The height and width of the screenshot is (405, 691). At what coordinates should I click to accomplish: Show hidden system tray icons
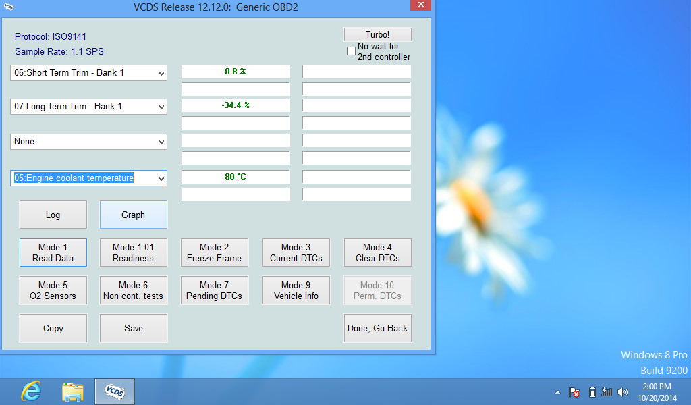pos(557,392)
